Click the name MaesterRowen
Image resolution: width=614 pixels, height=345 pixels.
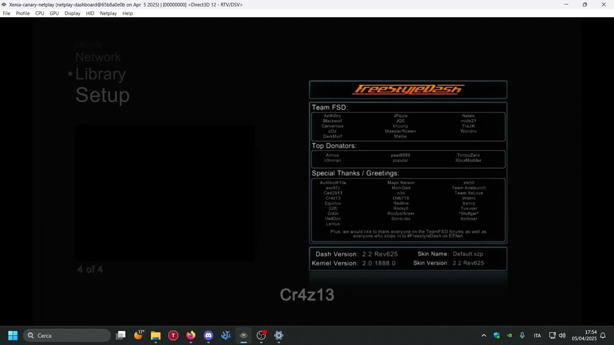pos(400,131)
